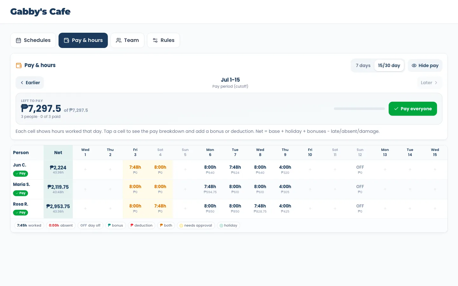Screen dimensions: 458x286
Task: Add hours for Rosa R. on Tue 14
Action: [x=410, y=208]
